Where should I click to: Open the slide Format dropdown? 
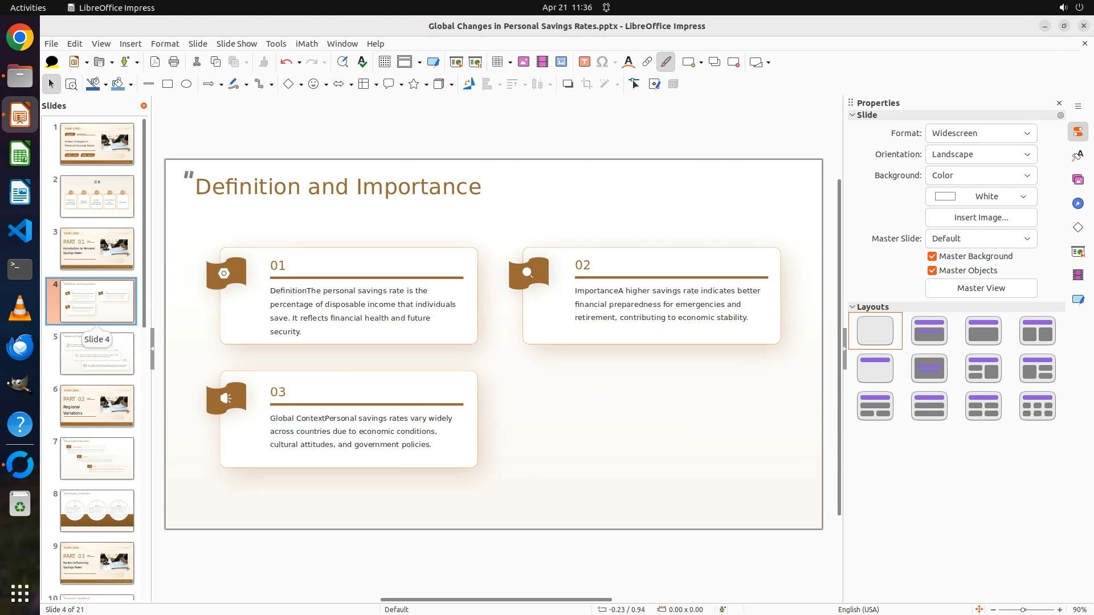(981, 133)
